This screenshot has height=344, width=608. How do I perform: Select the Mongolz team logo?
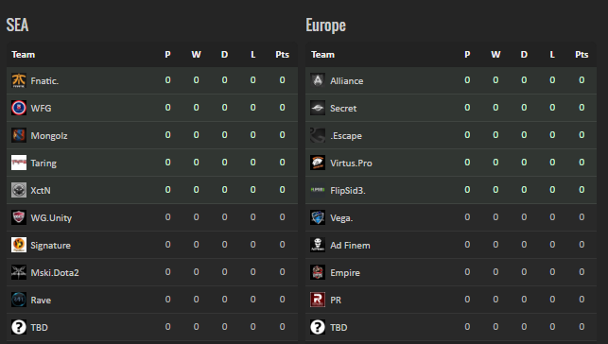(19, 135)
